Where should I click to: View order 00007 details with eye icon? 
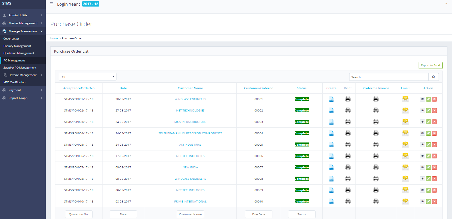(x=422, y=168)
